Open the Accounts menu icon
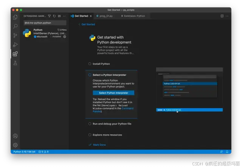The image size is (242, 168). tap(15, 136)
